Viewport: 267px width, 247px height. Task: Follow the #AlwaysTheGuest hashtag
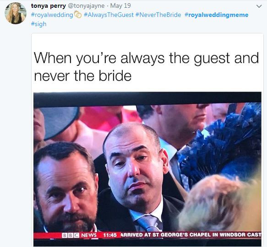click(x=109, y=15)
